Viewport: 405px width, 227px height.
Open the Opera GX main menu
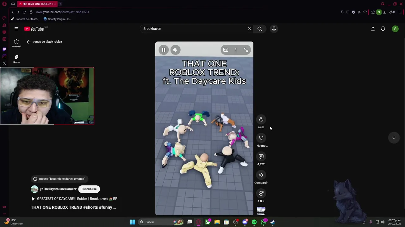4,4
